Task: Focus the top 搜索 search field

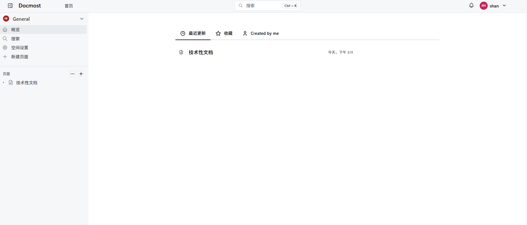Action: 268,6
